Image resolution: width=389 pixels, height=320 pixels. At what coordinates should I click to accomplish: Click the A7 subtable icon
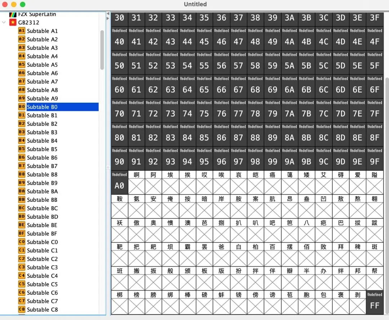(x=22, y=81)
